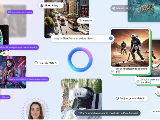Click the large Meta AI ring logo
160x120 pixels.
click(80, 60)
